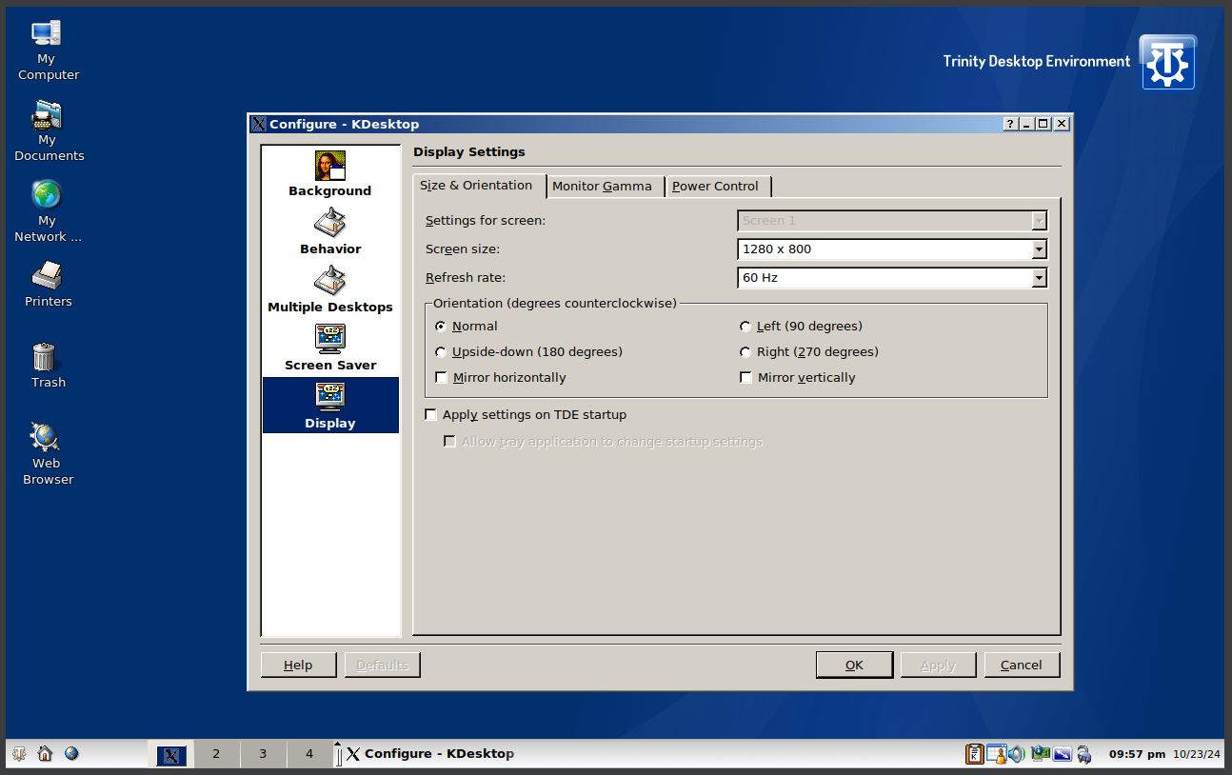Click the Cancel button

1022,666
